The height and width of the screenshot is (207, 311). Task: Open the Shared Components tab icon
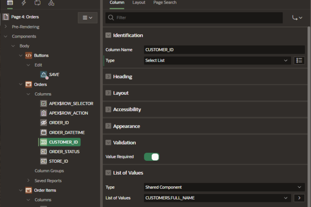tap(51, 3)
